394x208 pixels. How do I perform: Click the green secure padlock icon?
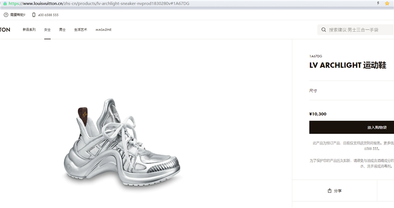[x=5, y=4]
